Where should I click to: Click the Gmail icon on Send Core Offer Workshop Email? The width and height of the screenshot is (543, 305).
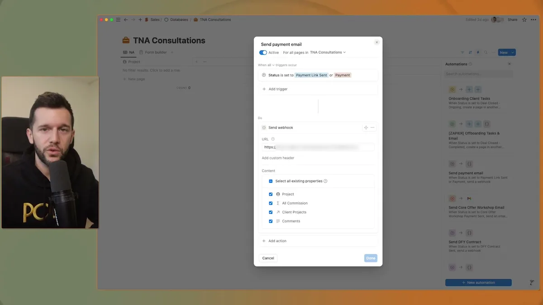(x=469, y=198)
